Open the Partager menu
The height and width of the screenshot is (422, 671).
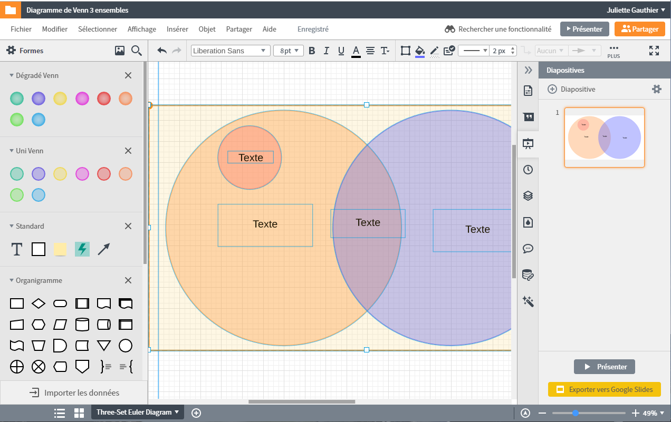(x=239, y=29)
